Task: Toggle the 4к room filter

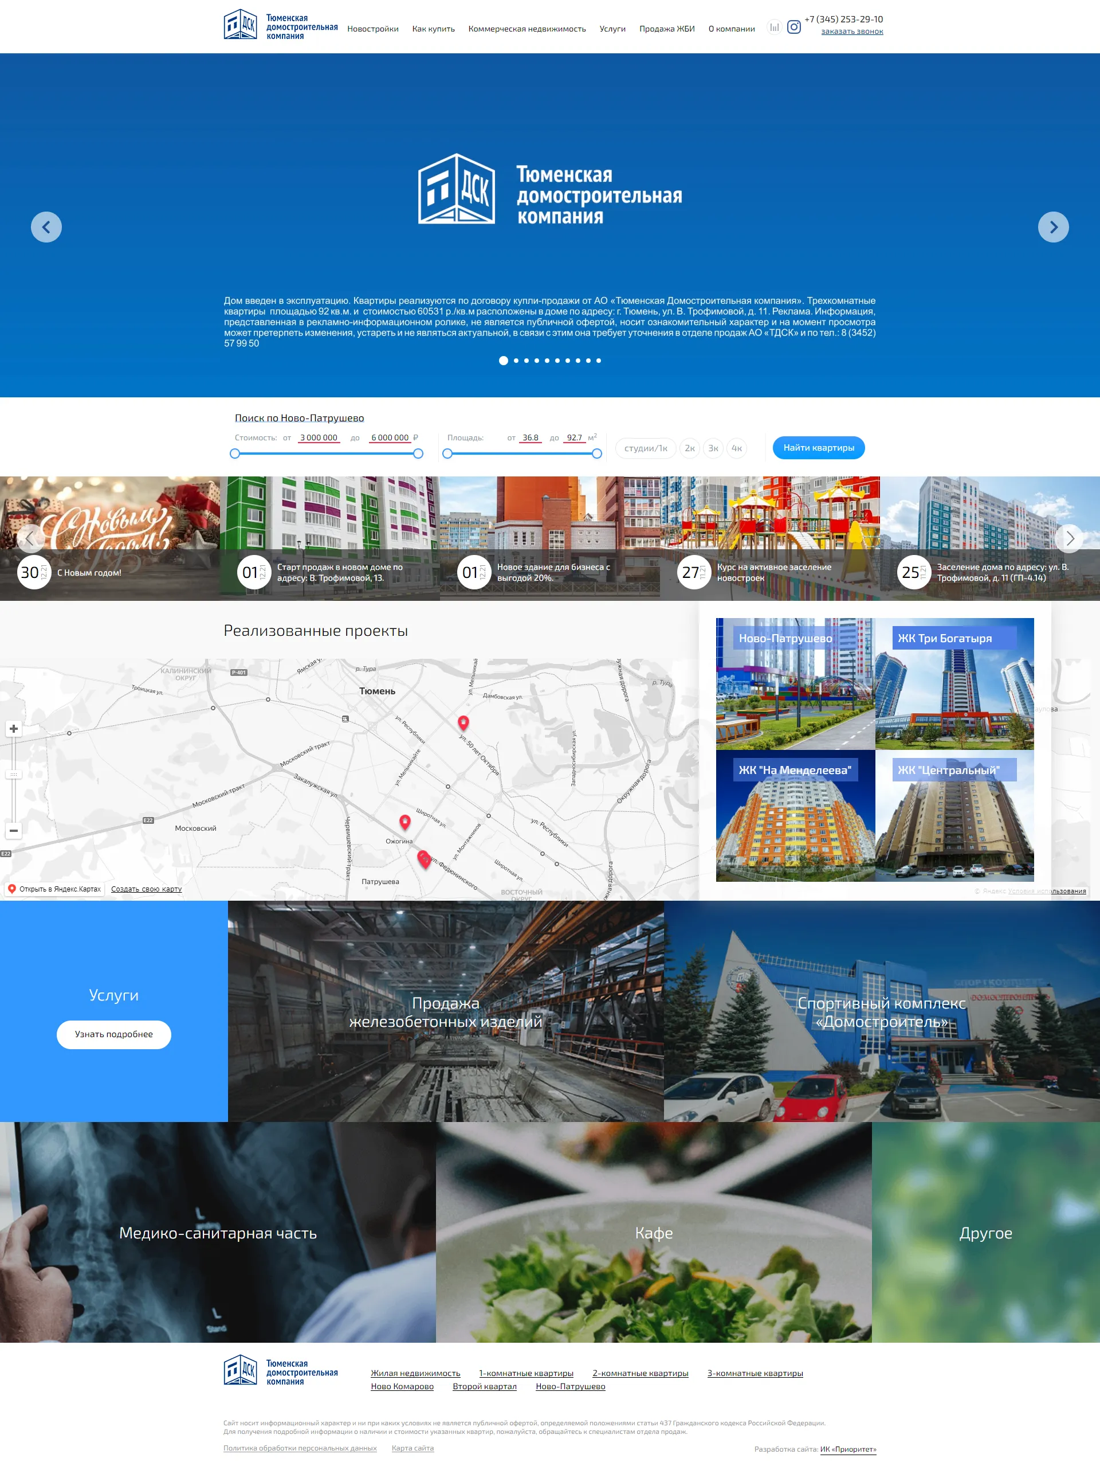Action: click(x=737, y=448)
